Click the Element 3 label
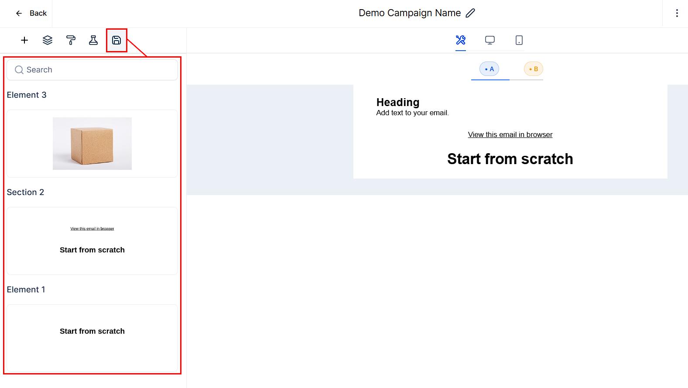688x388 pixels. (27, 95)
